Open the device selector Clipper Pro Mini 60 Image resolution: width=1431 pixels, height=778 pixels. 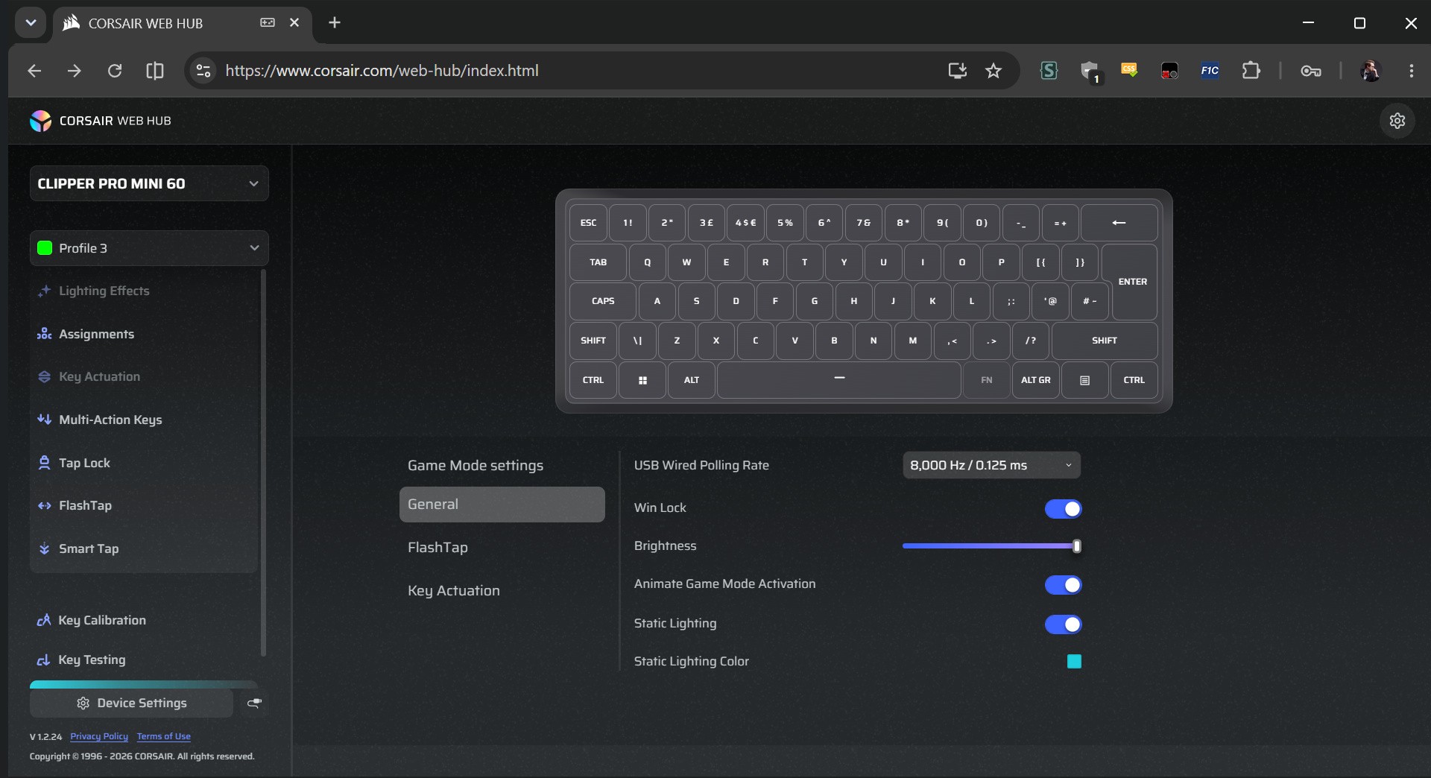pos(149,183)
